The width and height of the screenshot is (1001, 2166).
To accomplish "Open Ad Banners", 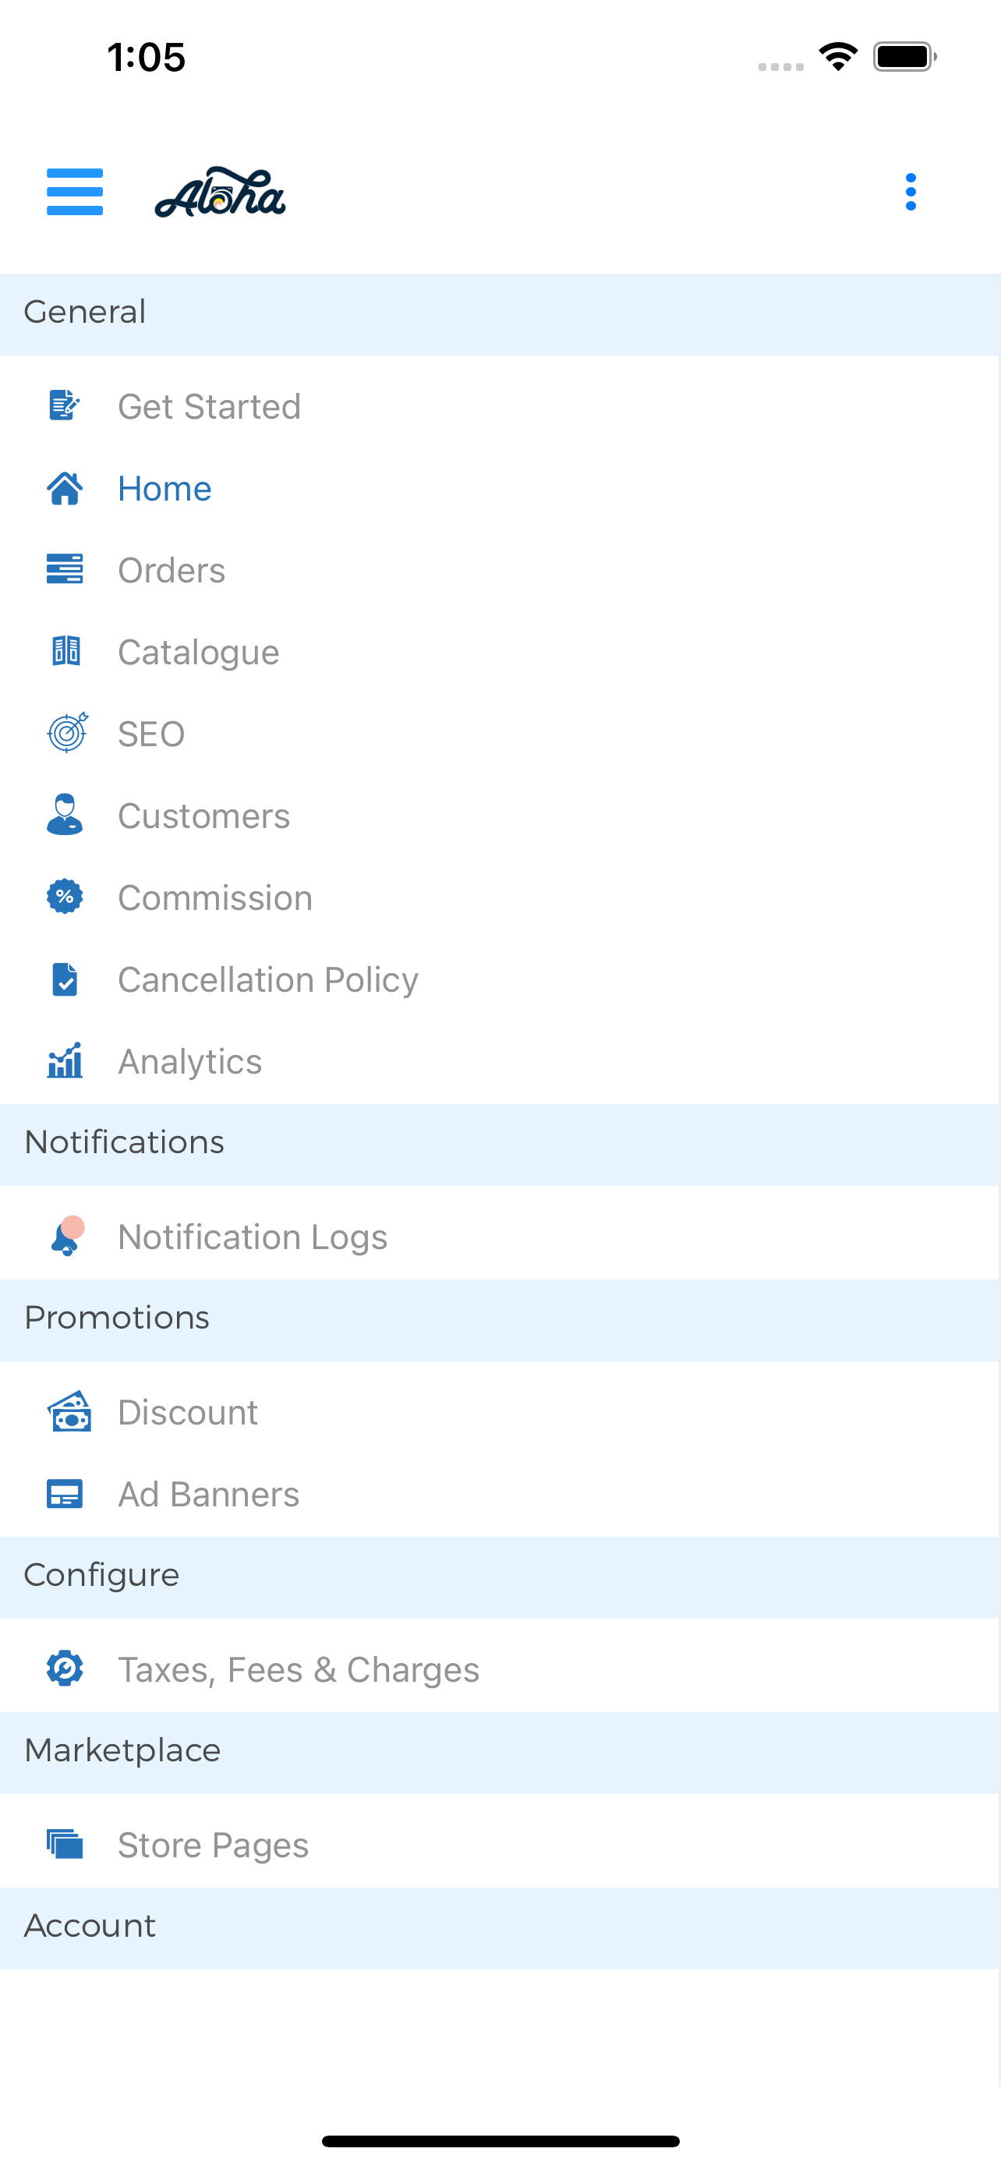I will [x=500, y=1494].
